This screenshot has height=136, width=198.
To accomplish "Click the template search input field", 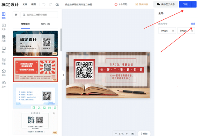I will click(x=39, y=15).
